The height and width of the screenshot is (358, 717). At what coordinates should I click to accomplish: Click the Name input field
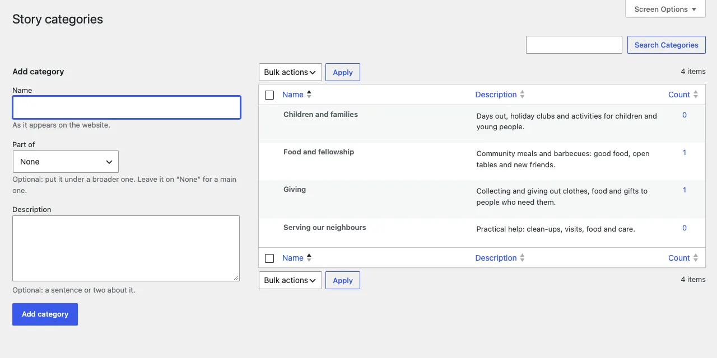pyautogui.click(x=127, y=107)
